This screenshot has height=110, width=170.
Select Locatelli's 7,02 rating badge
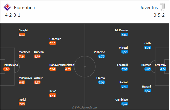[x=124, y=69]
